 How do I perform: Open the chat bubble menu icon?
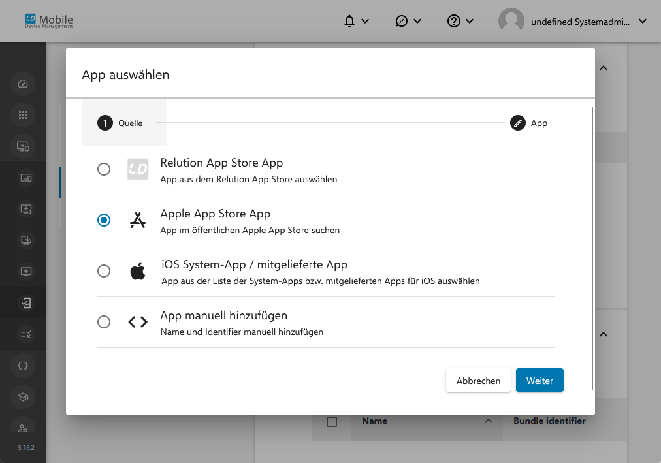coord(401,21)
